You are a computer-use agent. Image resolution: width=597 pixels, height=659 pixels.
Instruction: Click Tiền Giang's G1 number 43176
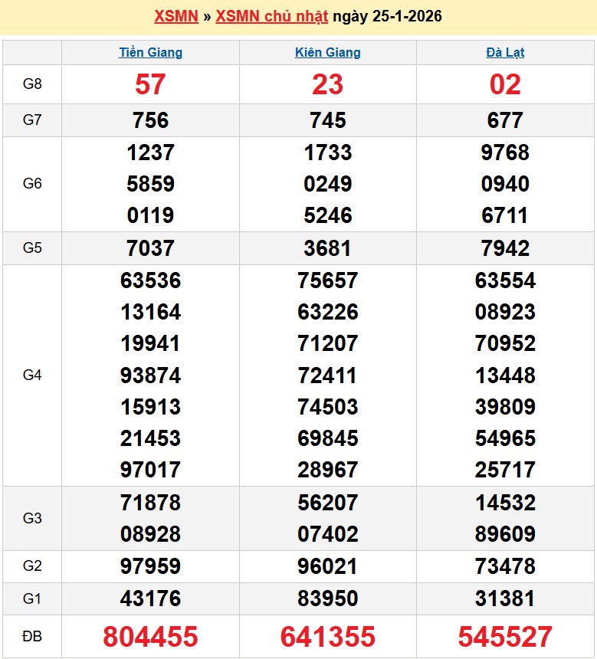150,598
